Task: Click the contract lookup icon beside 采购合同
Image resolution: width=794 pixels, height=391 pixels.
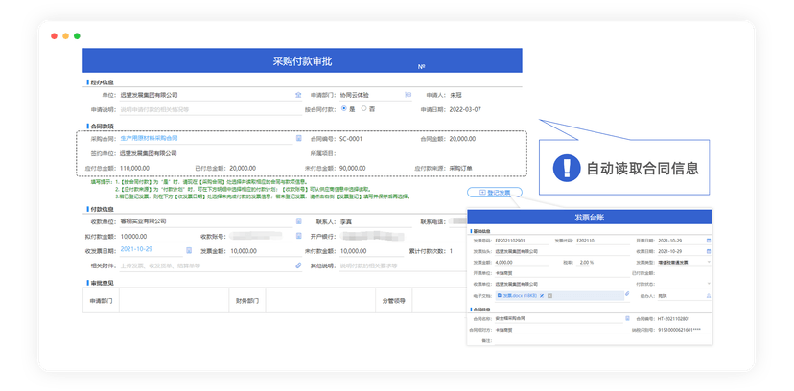Action: [298, 139]
